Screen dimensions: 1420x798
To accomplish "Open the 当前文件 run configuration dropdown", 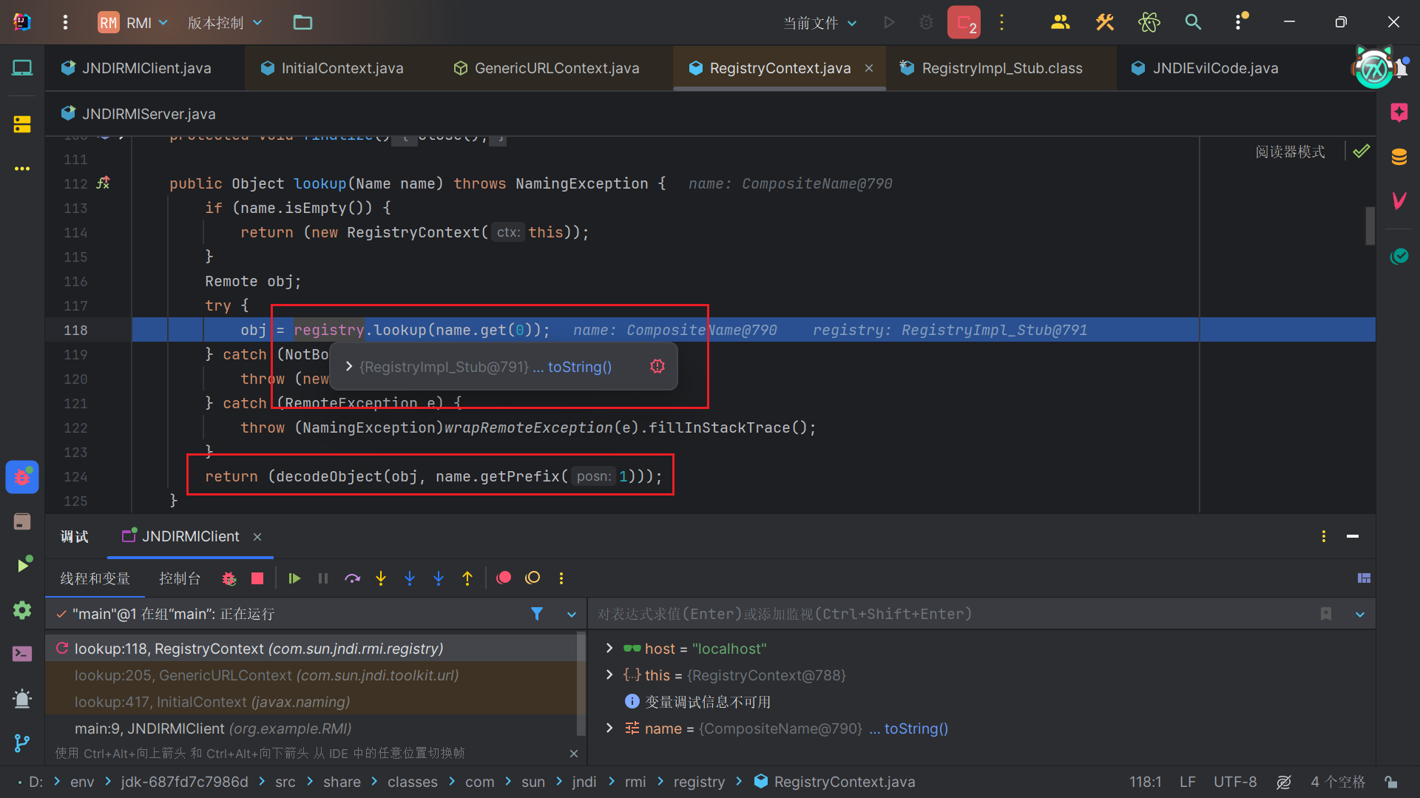I will click(819, 23).
